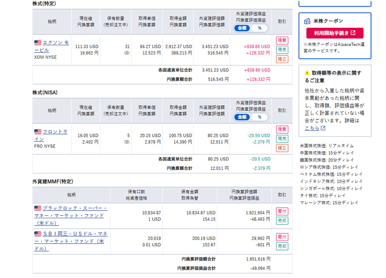Follow the こちら details link

point(312,128)
